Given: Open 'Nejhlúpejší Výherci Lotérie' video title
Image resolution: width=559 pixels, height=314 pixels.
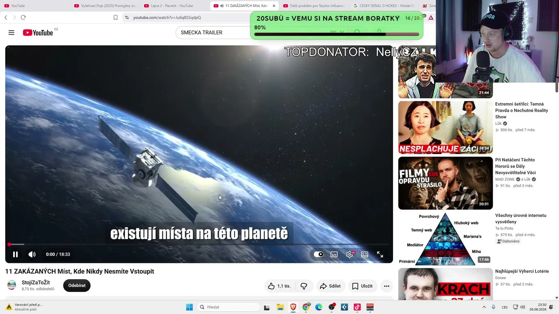Looking at the screenshot, I should 522,271.
